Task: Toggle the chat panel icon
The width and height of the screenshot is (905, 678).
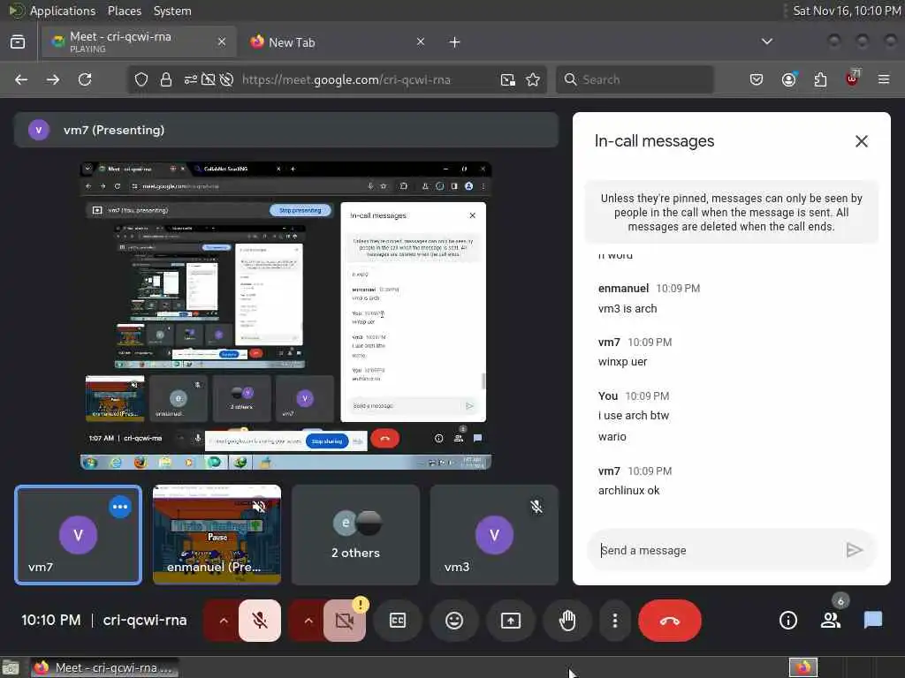Action: (x=872, y=621)
